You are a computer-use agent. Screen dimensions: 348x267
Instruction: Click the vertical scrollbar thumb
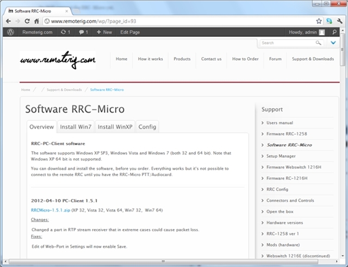[343, 49]
